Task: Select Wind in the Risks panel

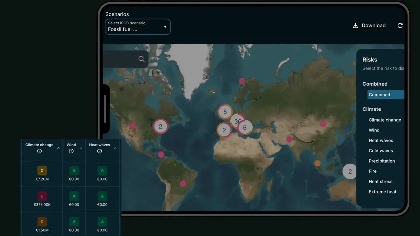Action: pyautogui.click(x=374, y=130)
